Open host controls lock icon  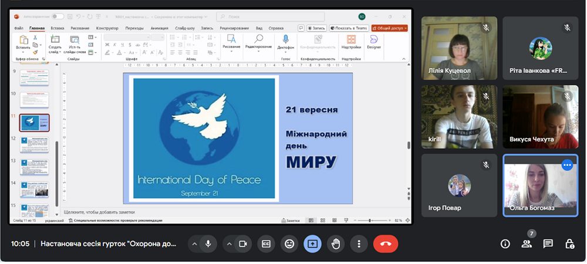(x=569, y=244)
